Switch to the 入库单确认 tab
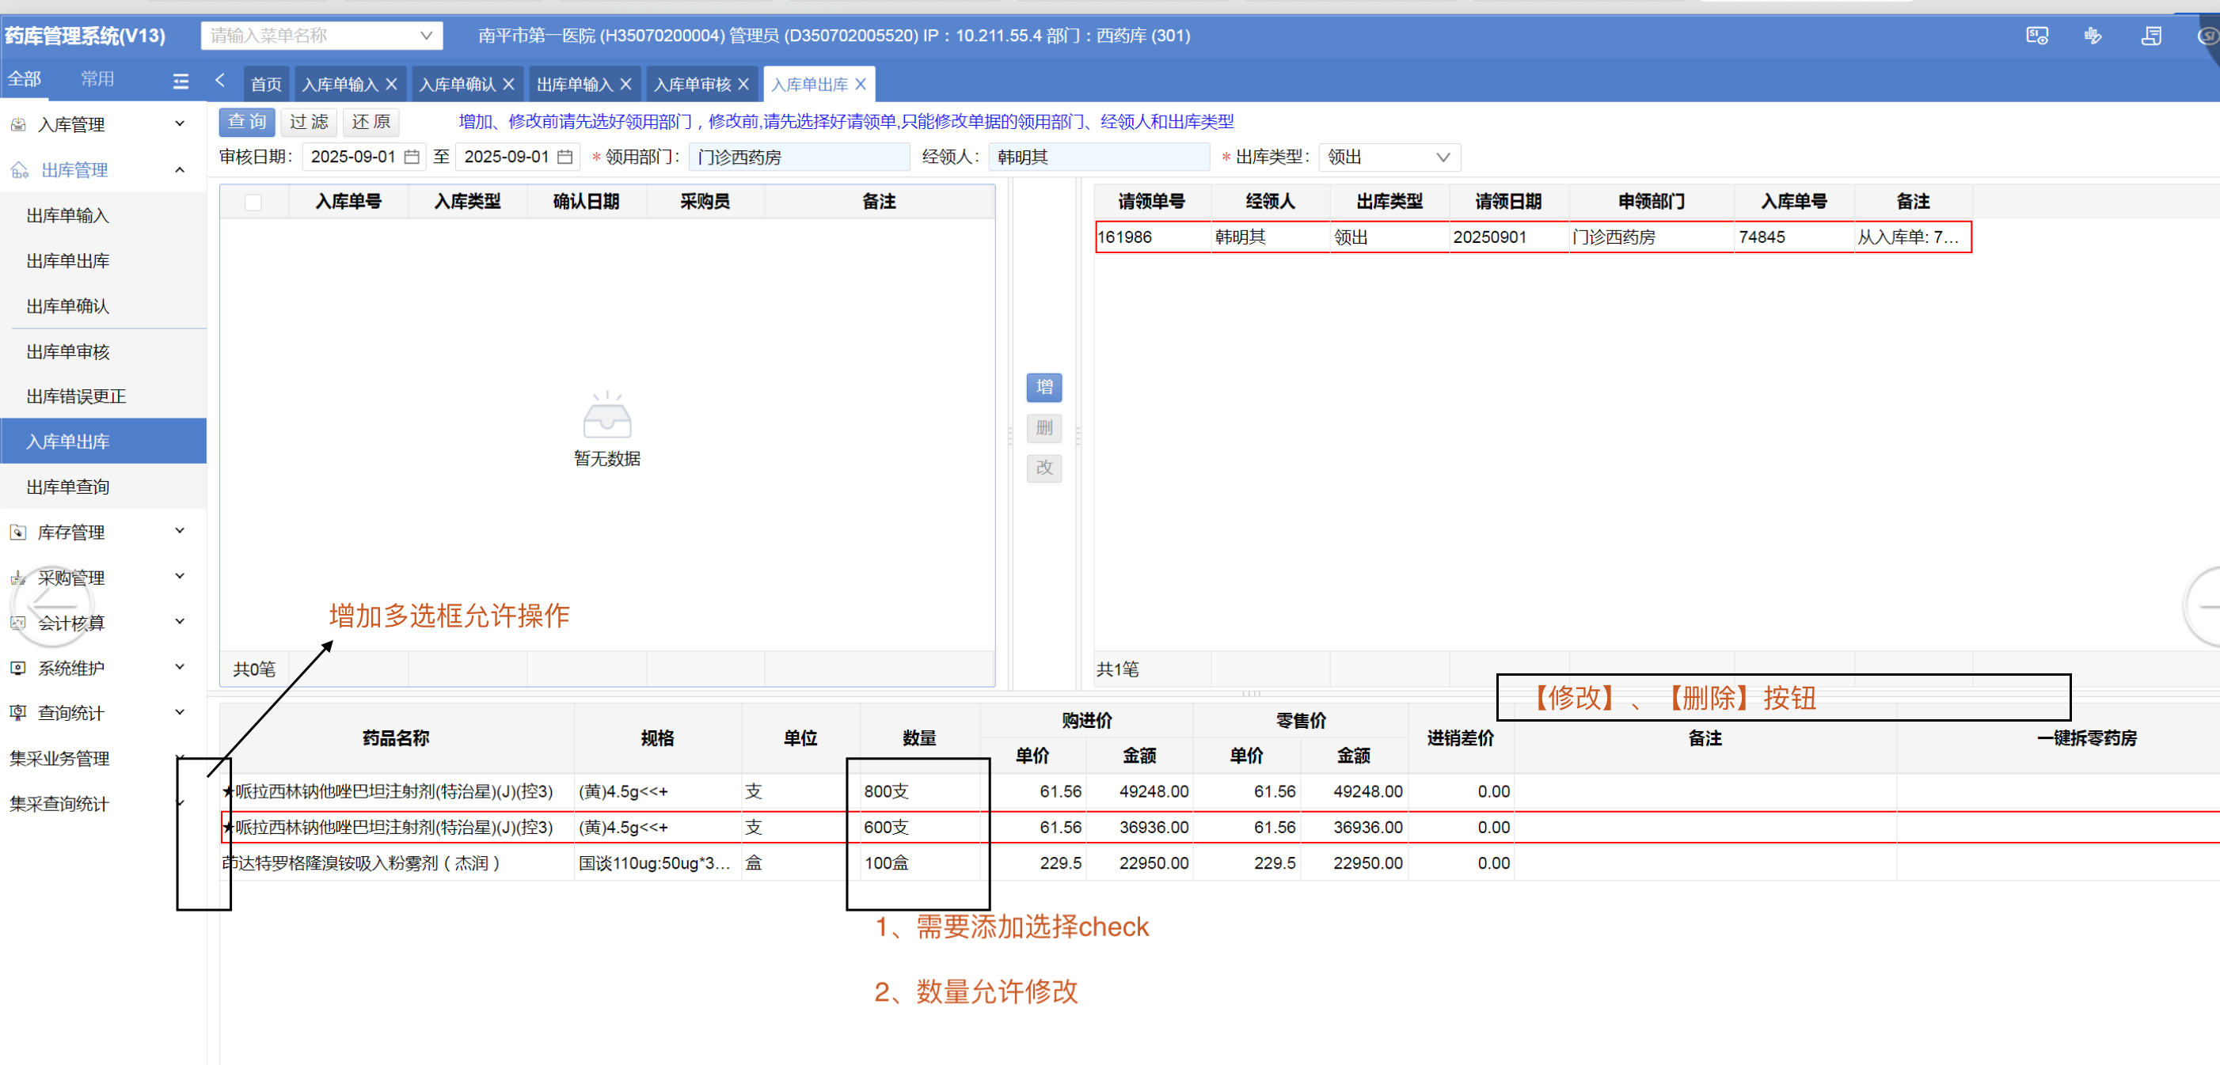 click(x=457, y=85)
